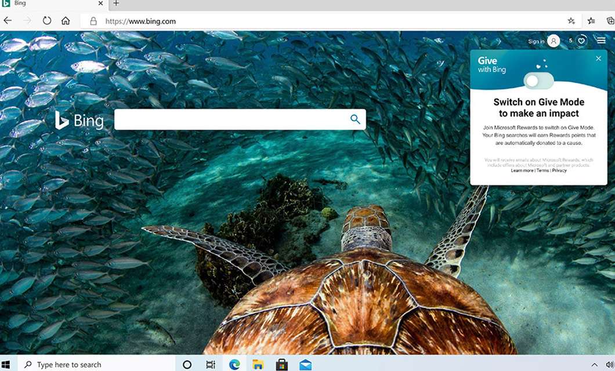The image size is (615, 371).
Task: Open Microsoft Edge from taskbar
Action: (x=234, y=365)
